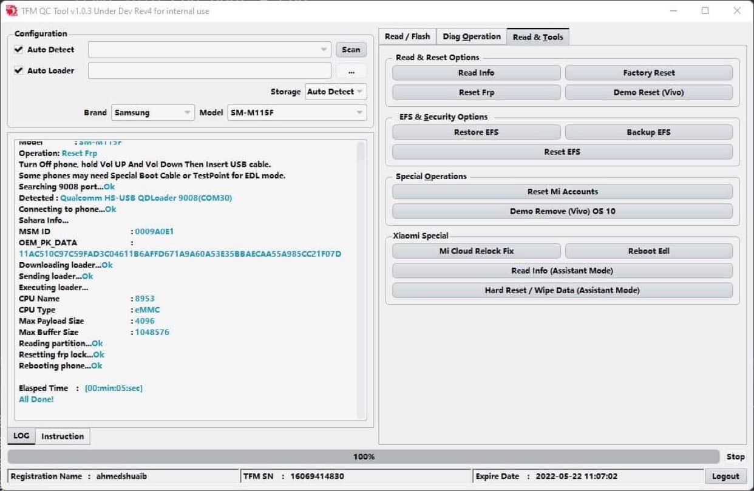Image resolution: width=754 pixels, height=491 pixels.
Task: Click the Logout button
Action: point(725,476)
